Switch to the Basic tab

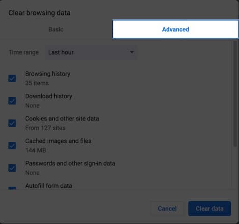[x=56, y=29]
